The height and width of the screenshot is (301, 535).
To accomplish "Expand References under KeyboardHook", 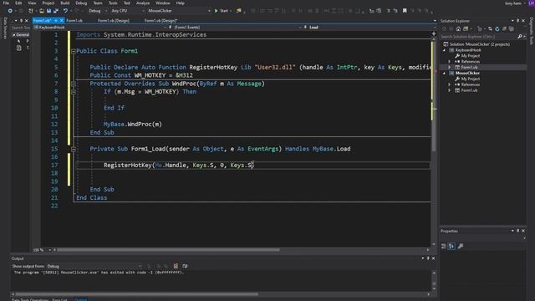I will click(x=450, y=62).
